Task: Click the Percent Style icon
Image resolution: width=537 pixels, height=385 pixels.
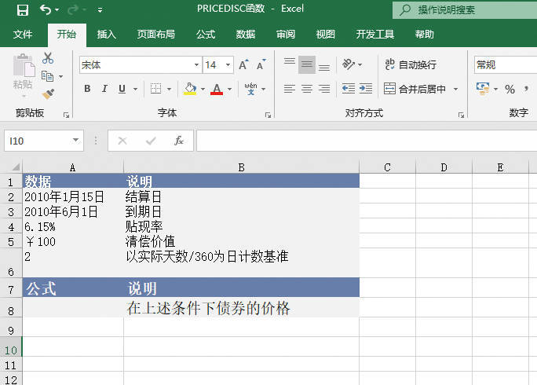Action: point(510,89)
